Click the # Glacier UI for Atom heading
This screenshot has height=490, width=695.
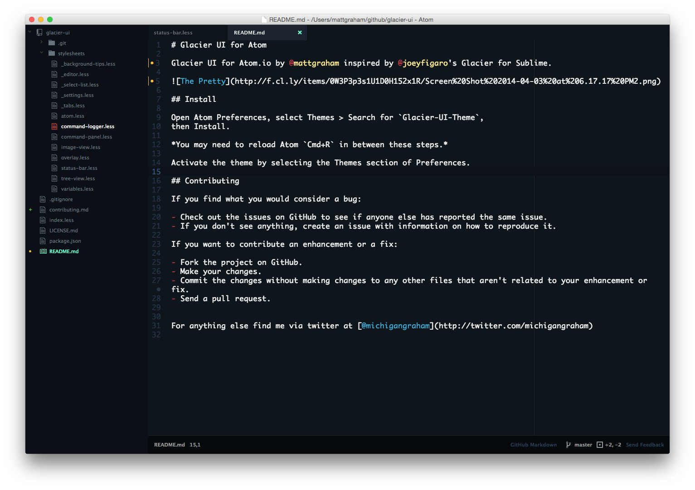[219, 45]
